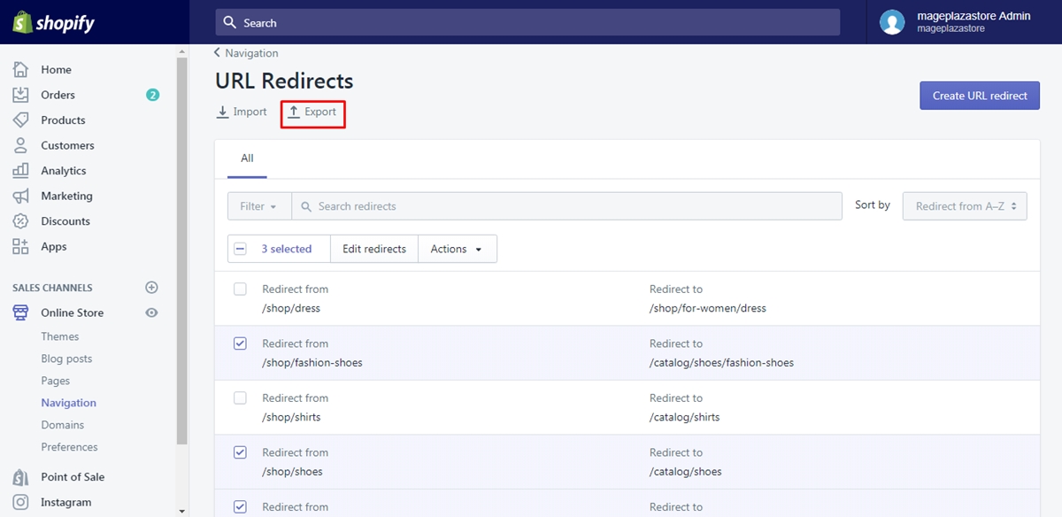1062x517 pixels.
Task: Click the Shopify logo
Action: pos(54,22)
